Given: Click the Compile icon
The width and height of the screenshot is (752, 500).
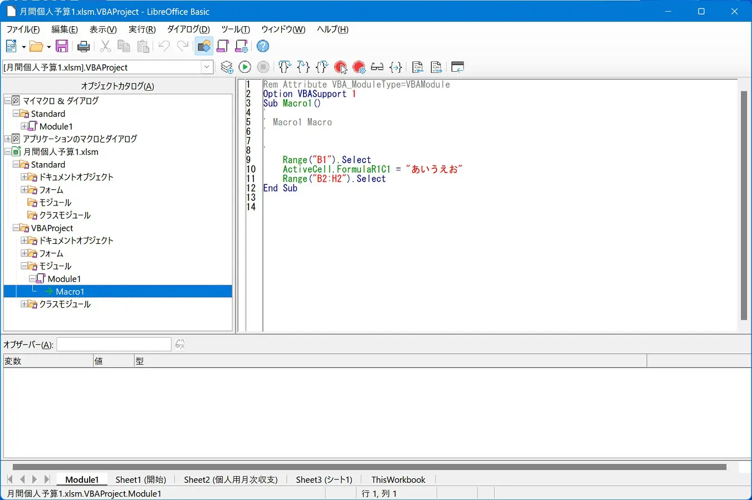Looking at the screenshot, I should click(226, 67).
